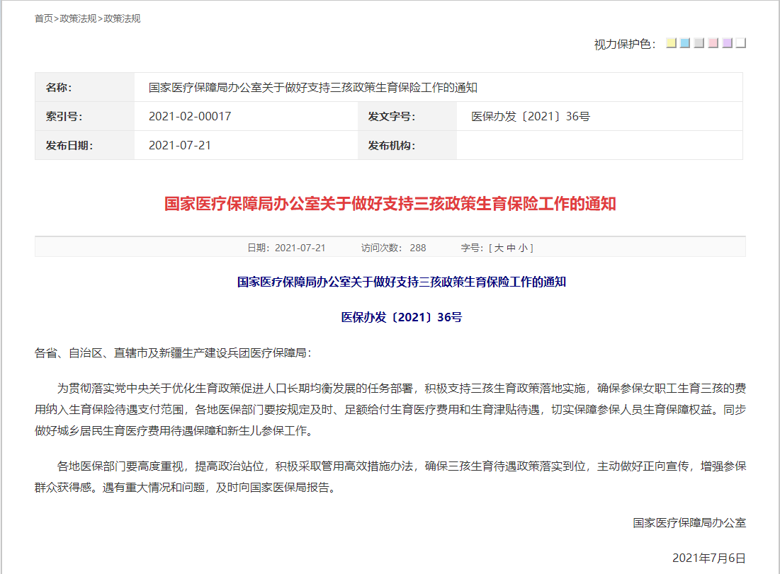Click the 国家医疗保障局办公室 signature line
The height and width of the screenshot is (574, 780).
[689, 523]
